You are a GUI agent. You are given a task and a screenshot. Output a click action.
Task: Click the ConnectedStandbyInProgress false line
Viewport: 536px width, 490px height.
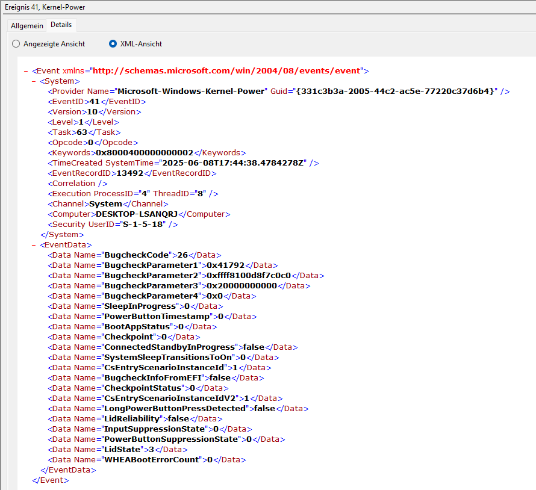coord(173,347)
